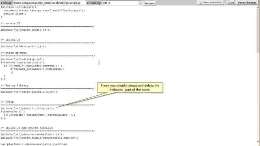
Task: Click the code editor icon beside 'Use code editor'
Action: [x=201, y=3]
